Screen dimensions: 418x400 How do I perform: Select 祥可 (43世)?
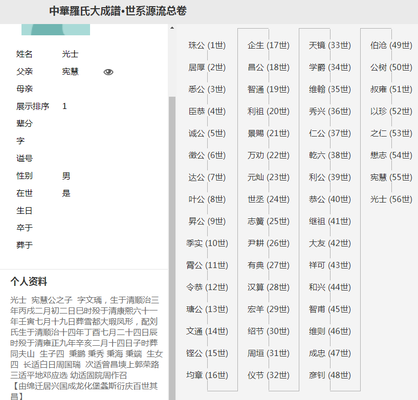tap(330, 265)
